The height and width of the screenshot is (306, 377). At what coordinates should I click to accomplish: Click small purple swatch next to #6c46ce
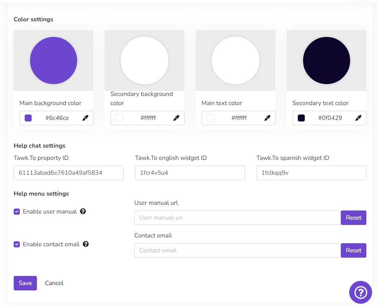pos(28,118)
